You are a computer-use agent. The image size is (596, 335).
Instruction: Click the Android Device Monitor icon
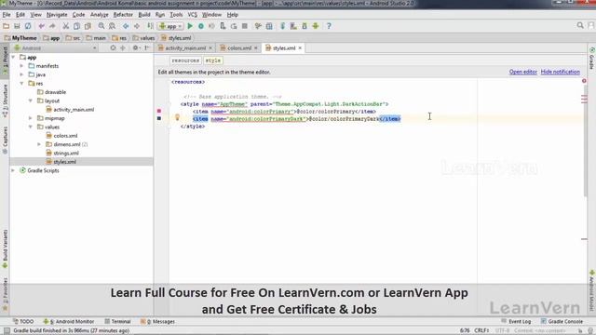[316, 26]
